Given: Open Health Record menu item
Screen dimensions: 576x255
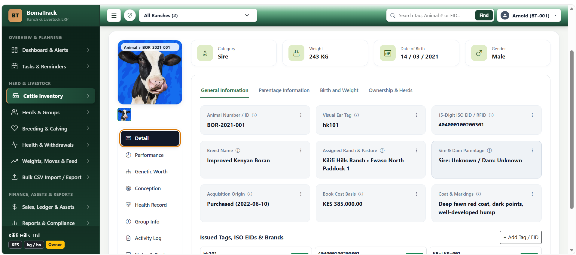Looking at the screenshot, I should click(x=150, y=205).
